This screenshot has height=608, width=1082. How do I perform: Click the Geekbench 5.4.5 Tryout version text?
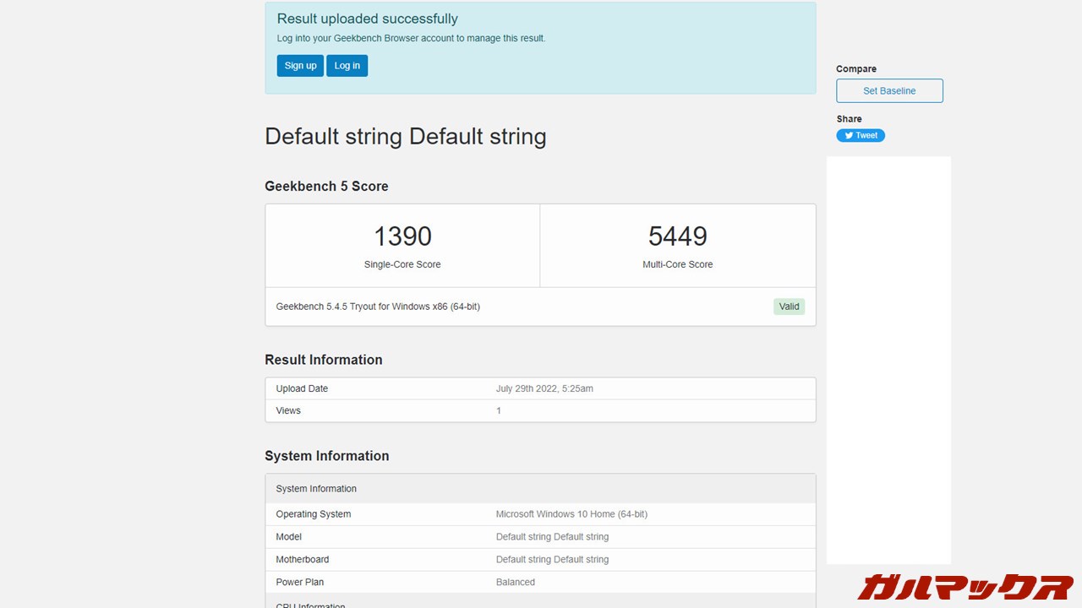(378, 307)
